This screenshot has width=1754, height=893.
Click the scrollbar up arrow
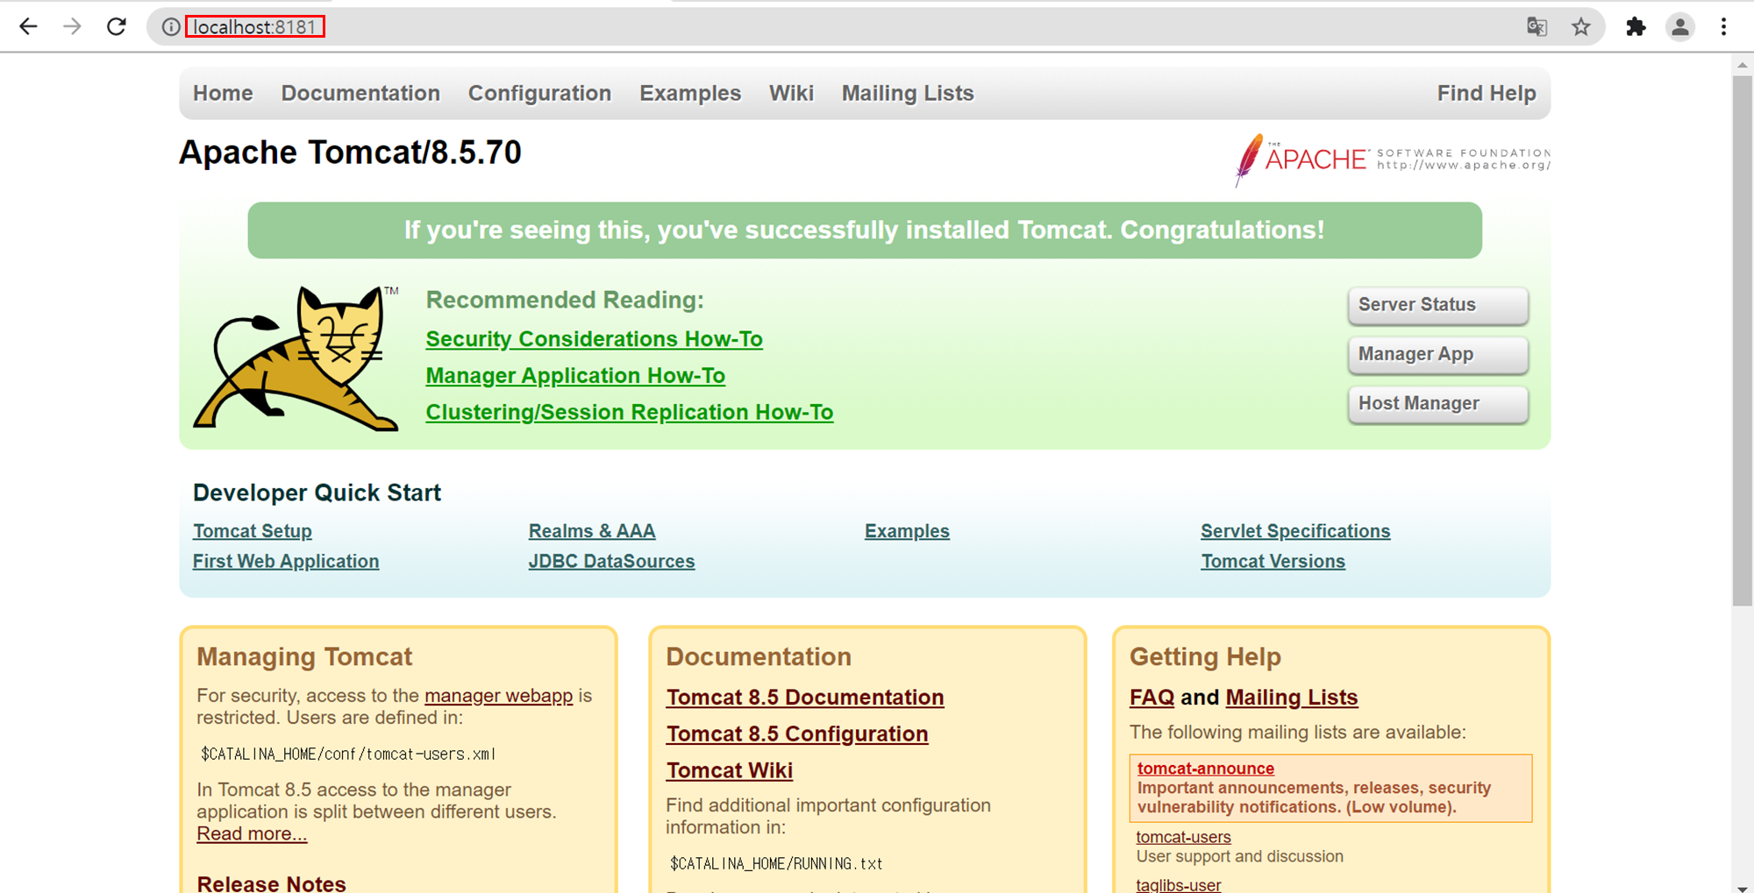pyautogui.click(x=1742, y=65)
